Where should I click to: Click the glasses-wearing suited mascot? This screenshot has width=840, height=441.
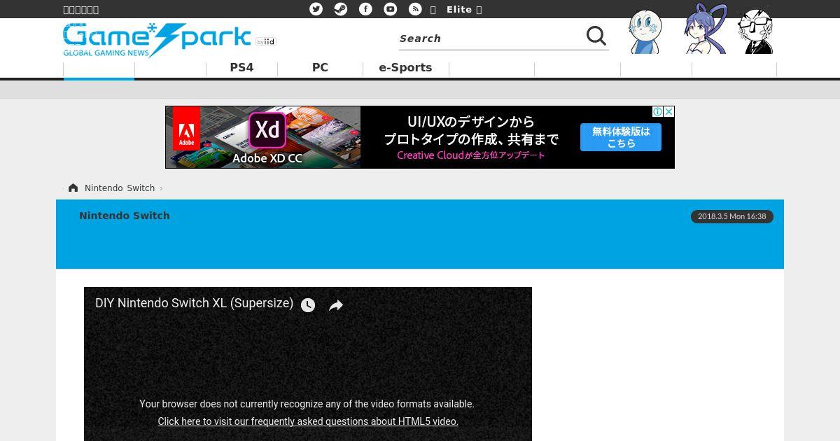coord(755,31)
